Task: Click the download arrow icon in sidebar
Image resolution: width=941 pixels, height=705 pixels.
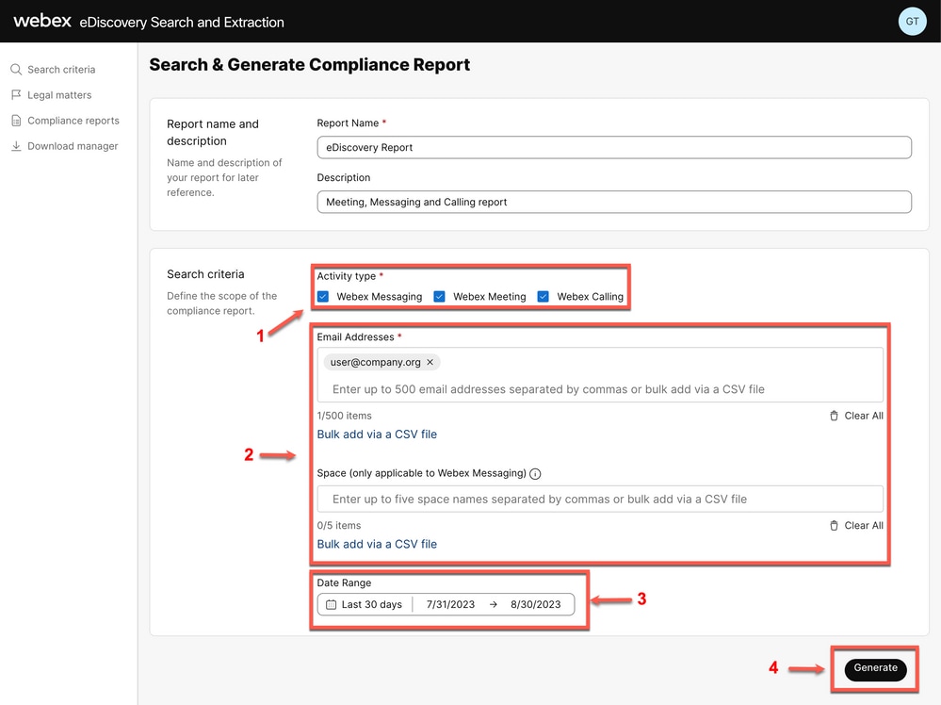Action: coord(16,146)
